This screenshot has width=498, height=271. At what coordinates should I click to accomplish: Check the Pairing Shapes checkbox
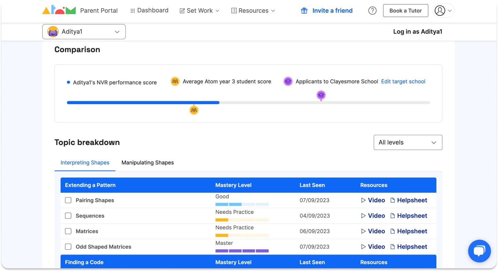click(68, 200)
